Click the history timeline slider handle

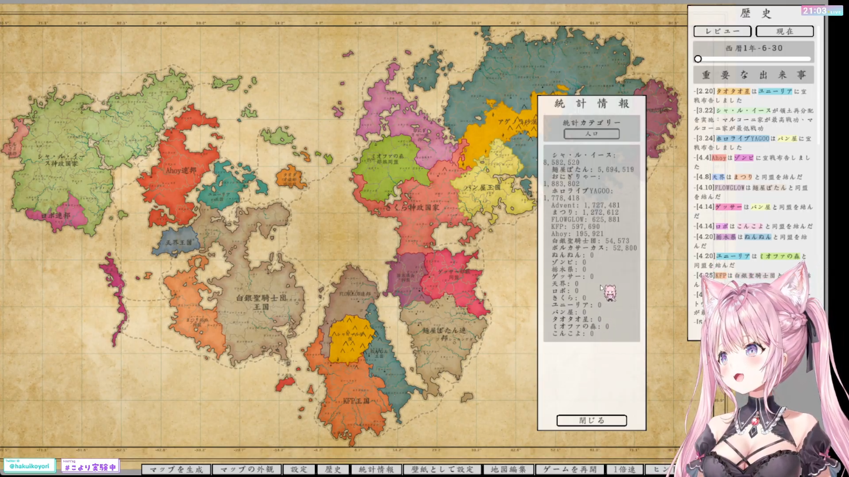[x=698, y=59]
